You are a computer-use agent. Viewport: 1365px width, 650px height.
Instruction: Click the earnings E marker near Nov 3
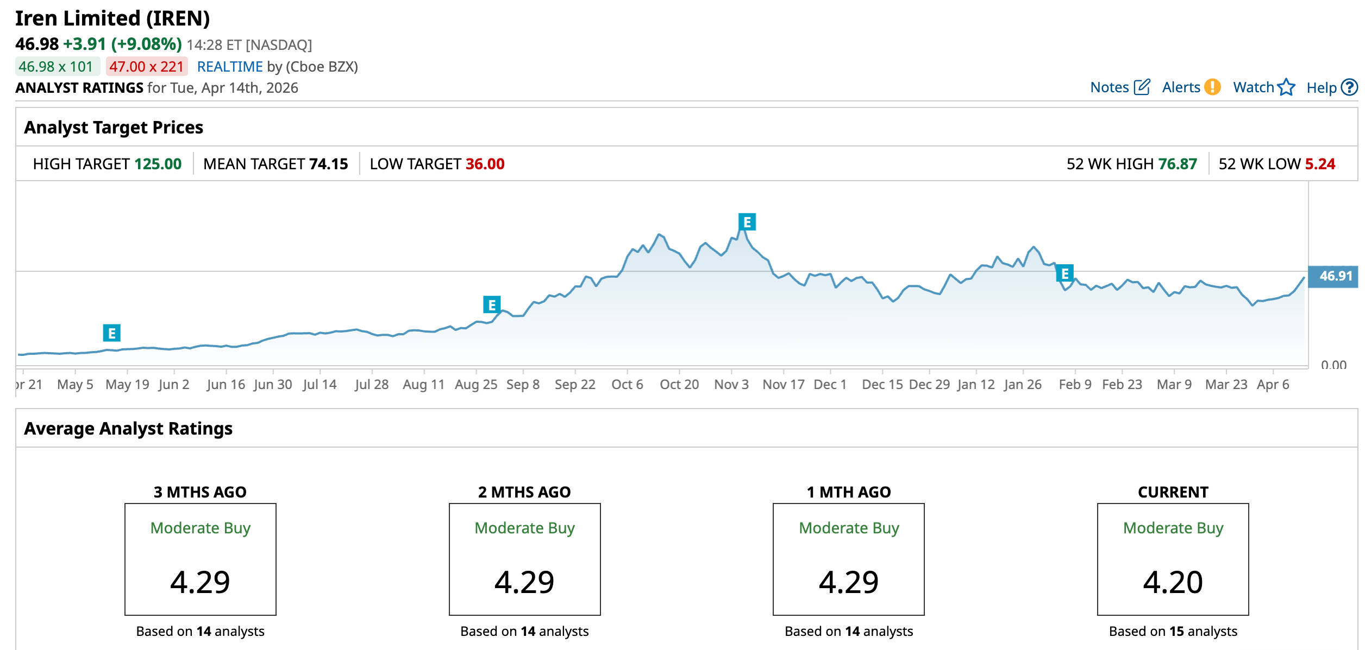[x=747, y=222]
